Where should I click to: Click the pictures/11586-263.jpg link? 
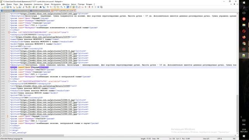[49, 114]
